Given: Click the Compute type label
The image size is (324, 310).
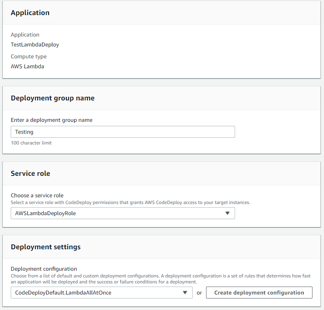Looking at the screenshot, I should pyautogui.click(x=29, y=57).
